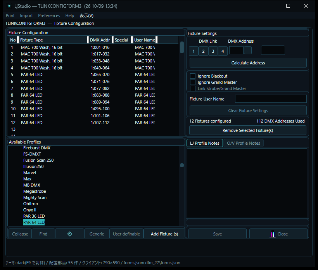
Task: Open the Print menu
Action: pyautogui.click(x=10, y=16)
